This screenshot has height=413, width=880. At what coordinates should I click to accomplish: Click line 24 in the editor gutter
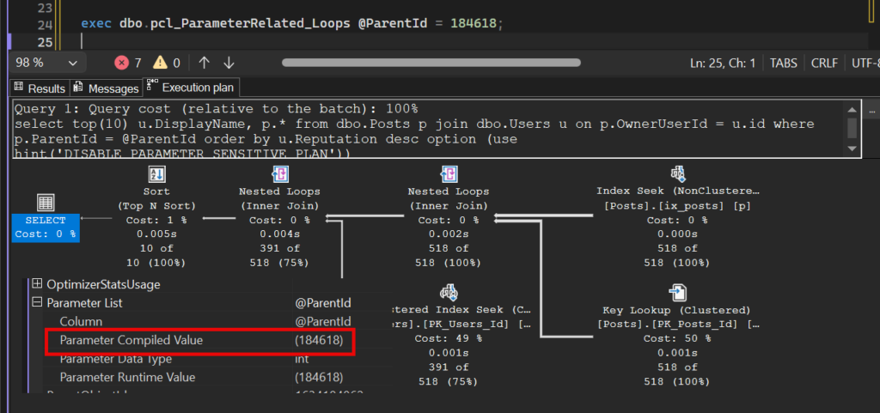[46, 24]
